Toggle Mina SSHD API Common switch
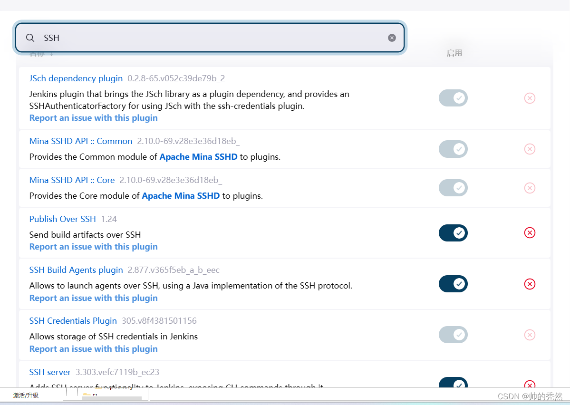 point(453,149)
